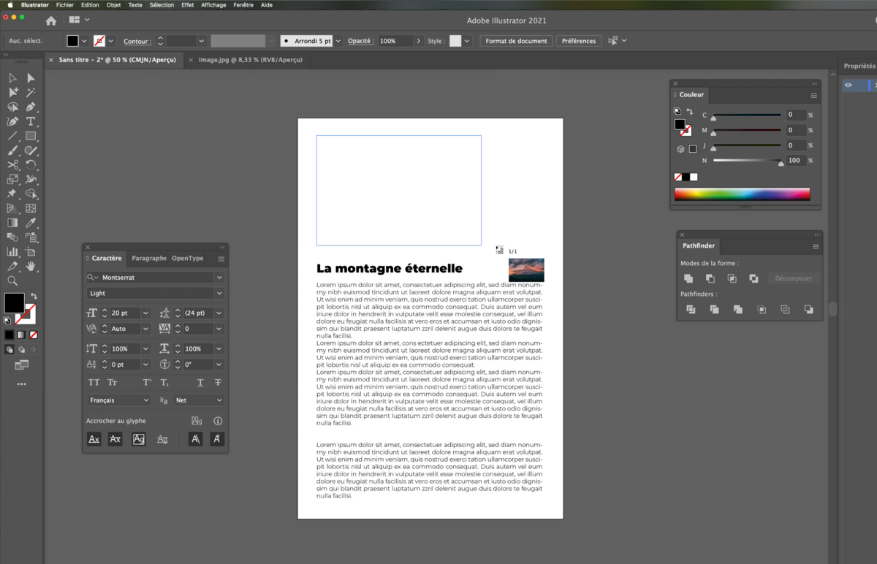Screen dimensions: 877x564
Task: Open the Light font style dropdown
Action: click(219, 294)
